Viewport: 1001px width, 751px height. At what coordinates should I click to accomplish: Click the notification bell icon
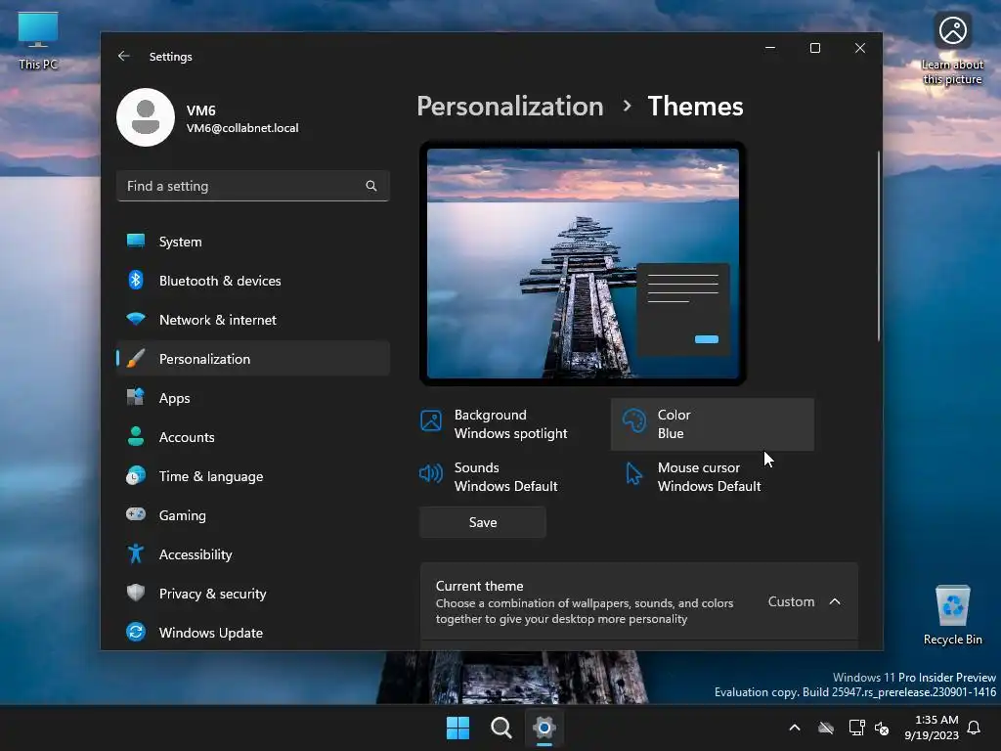click(974, 728)
